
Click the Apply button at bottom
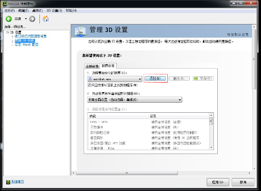(218, 182)
